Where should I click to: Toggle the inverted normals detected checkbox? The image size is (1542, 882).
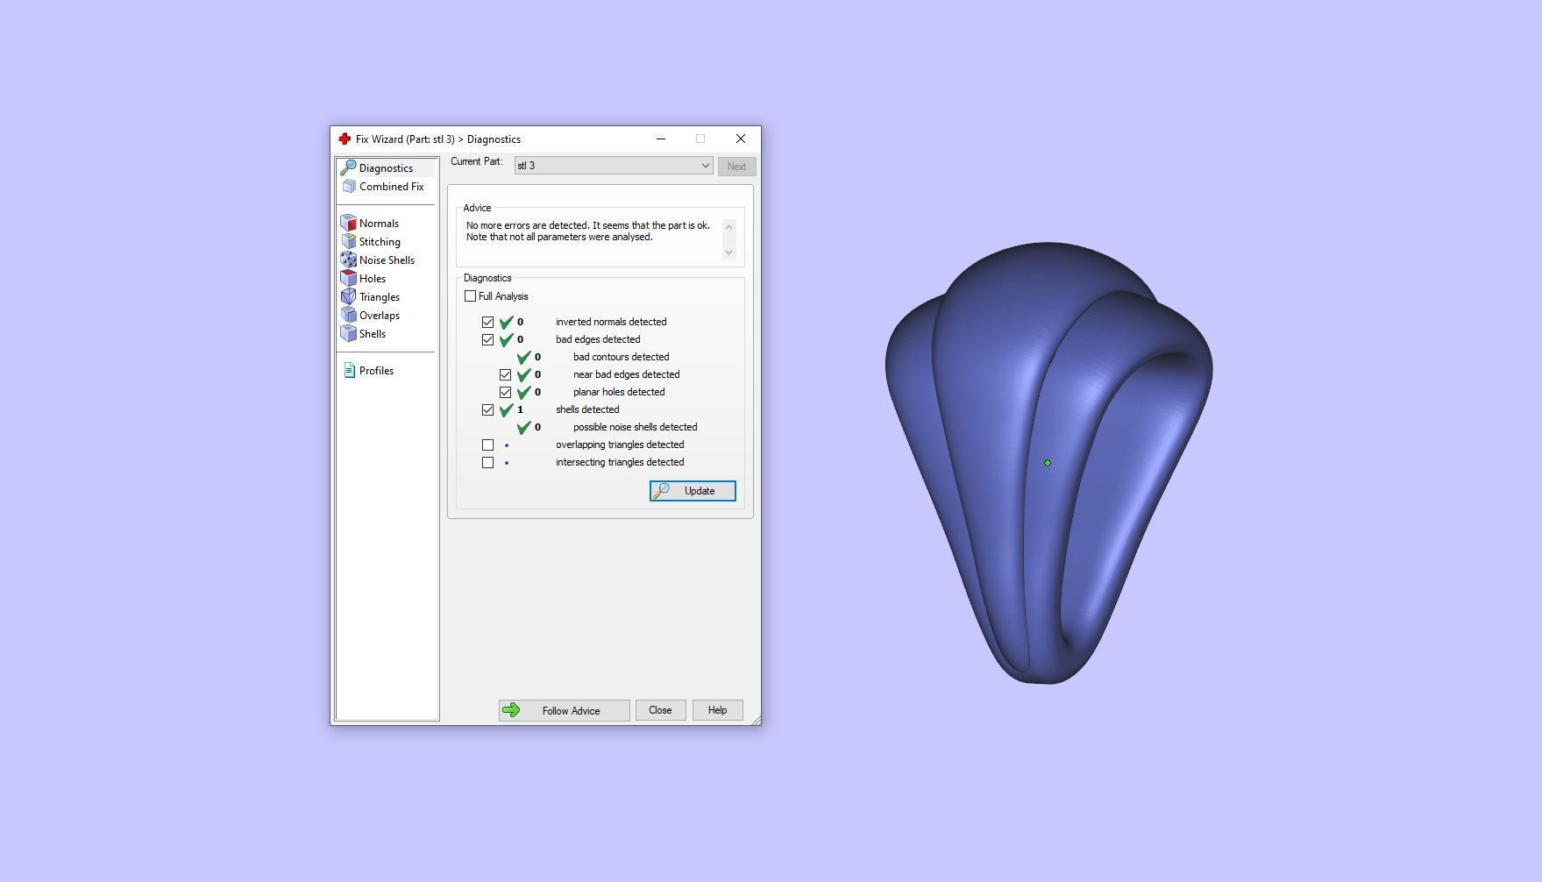(x=487, y=322)
